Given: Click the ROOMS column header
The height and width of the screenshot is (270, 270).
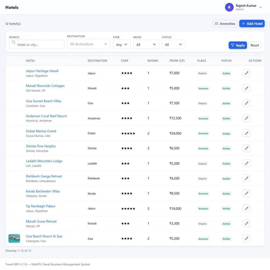Looking at the screenshot, I should point(153,61).
